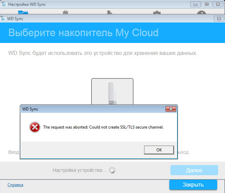Open document tab icon in Настройки WD Sync

point(110,12)
